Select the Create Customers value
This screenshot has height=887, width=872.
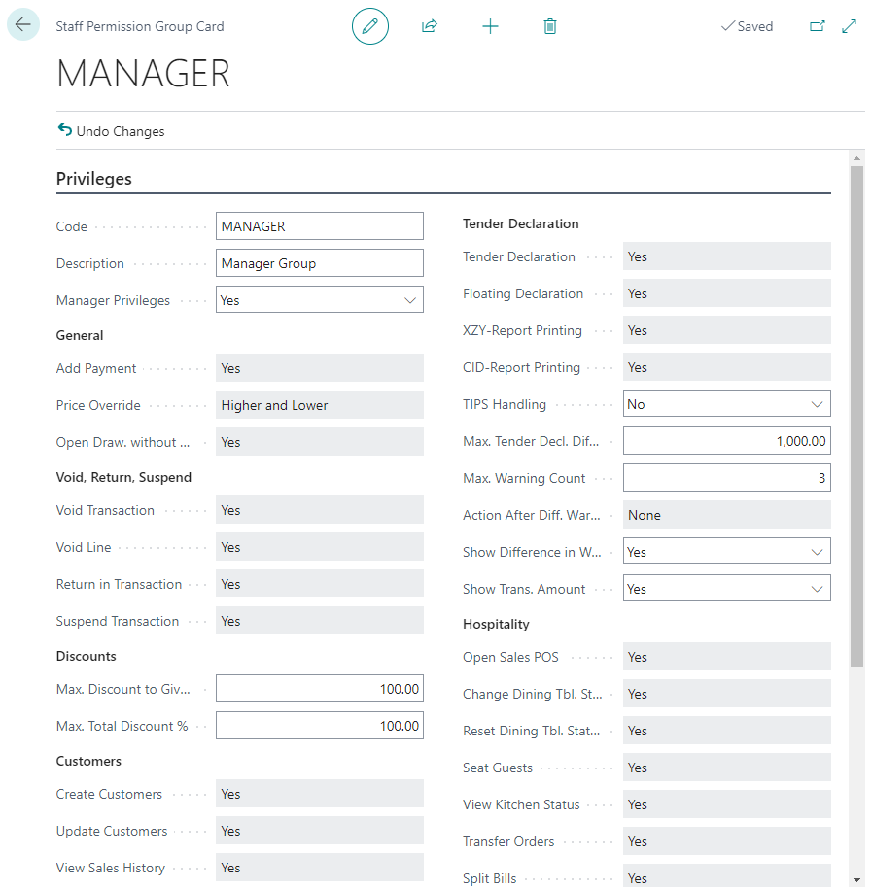click(320, 794)
